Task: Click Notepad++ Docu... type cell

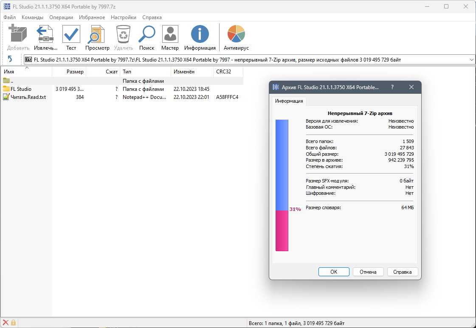Action: [144, 97]
